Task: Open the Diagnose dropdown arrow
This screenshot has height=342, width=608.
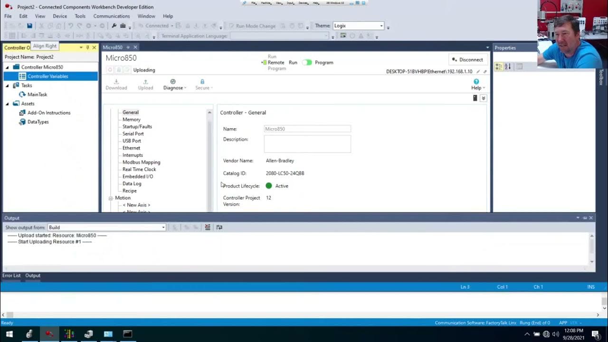Action: click(x=185, y=88)
